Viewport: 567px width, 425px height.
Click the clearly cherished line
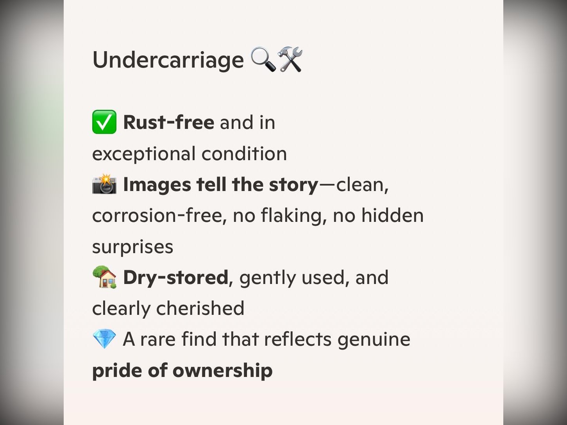(168, 308)
